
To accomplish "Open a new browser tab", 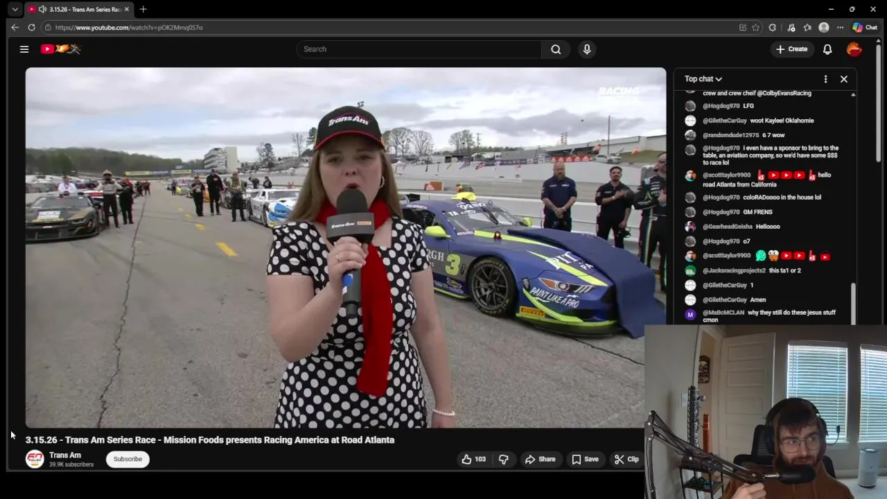I will [143, 10].
